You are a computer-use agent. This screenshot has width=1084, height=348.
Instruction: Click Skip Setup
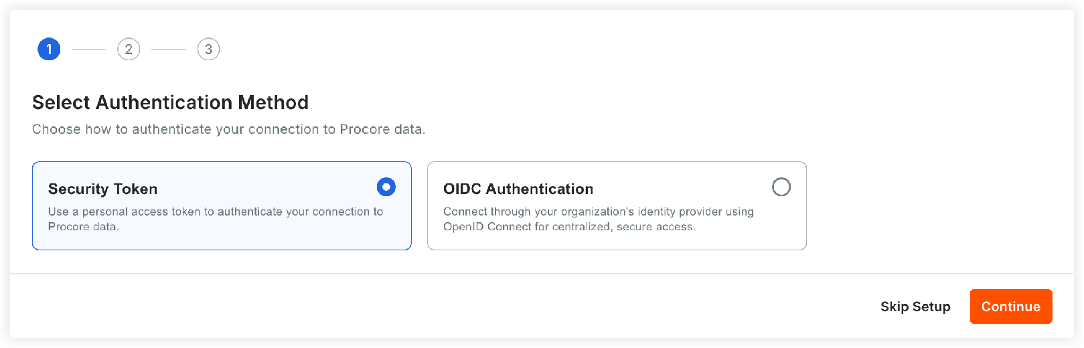(x=915, y=307)
